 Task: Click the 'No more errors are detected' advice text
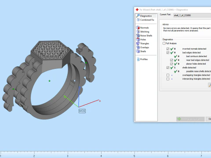click(187, 29)
